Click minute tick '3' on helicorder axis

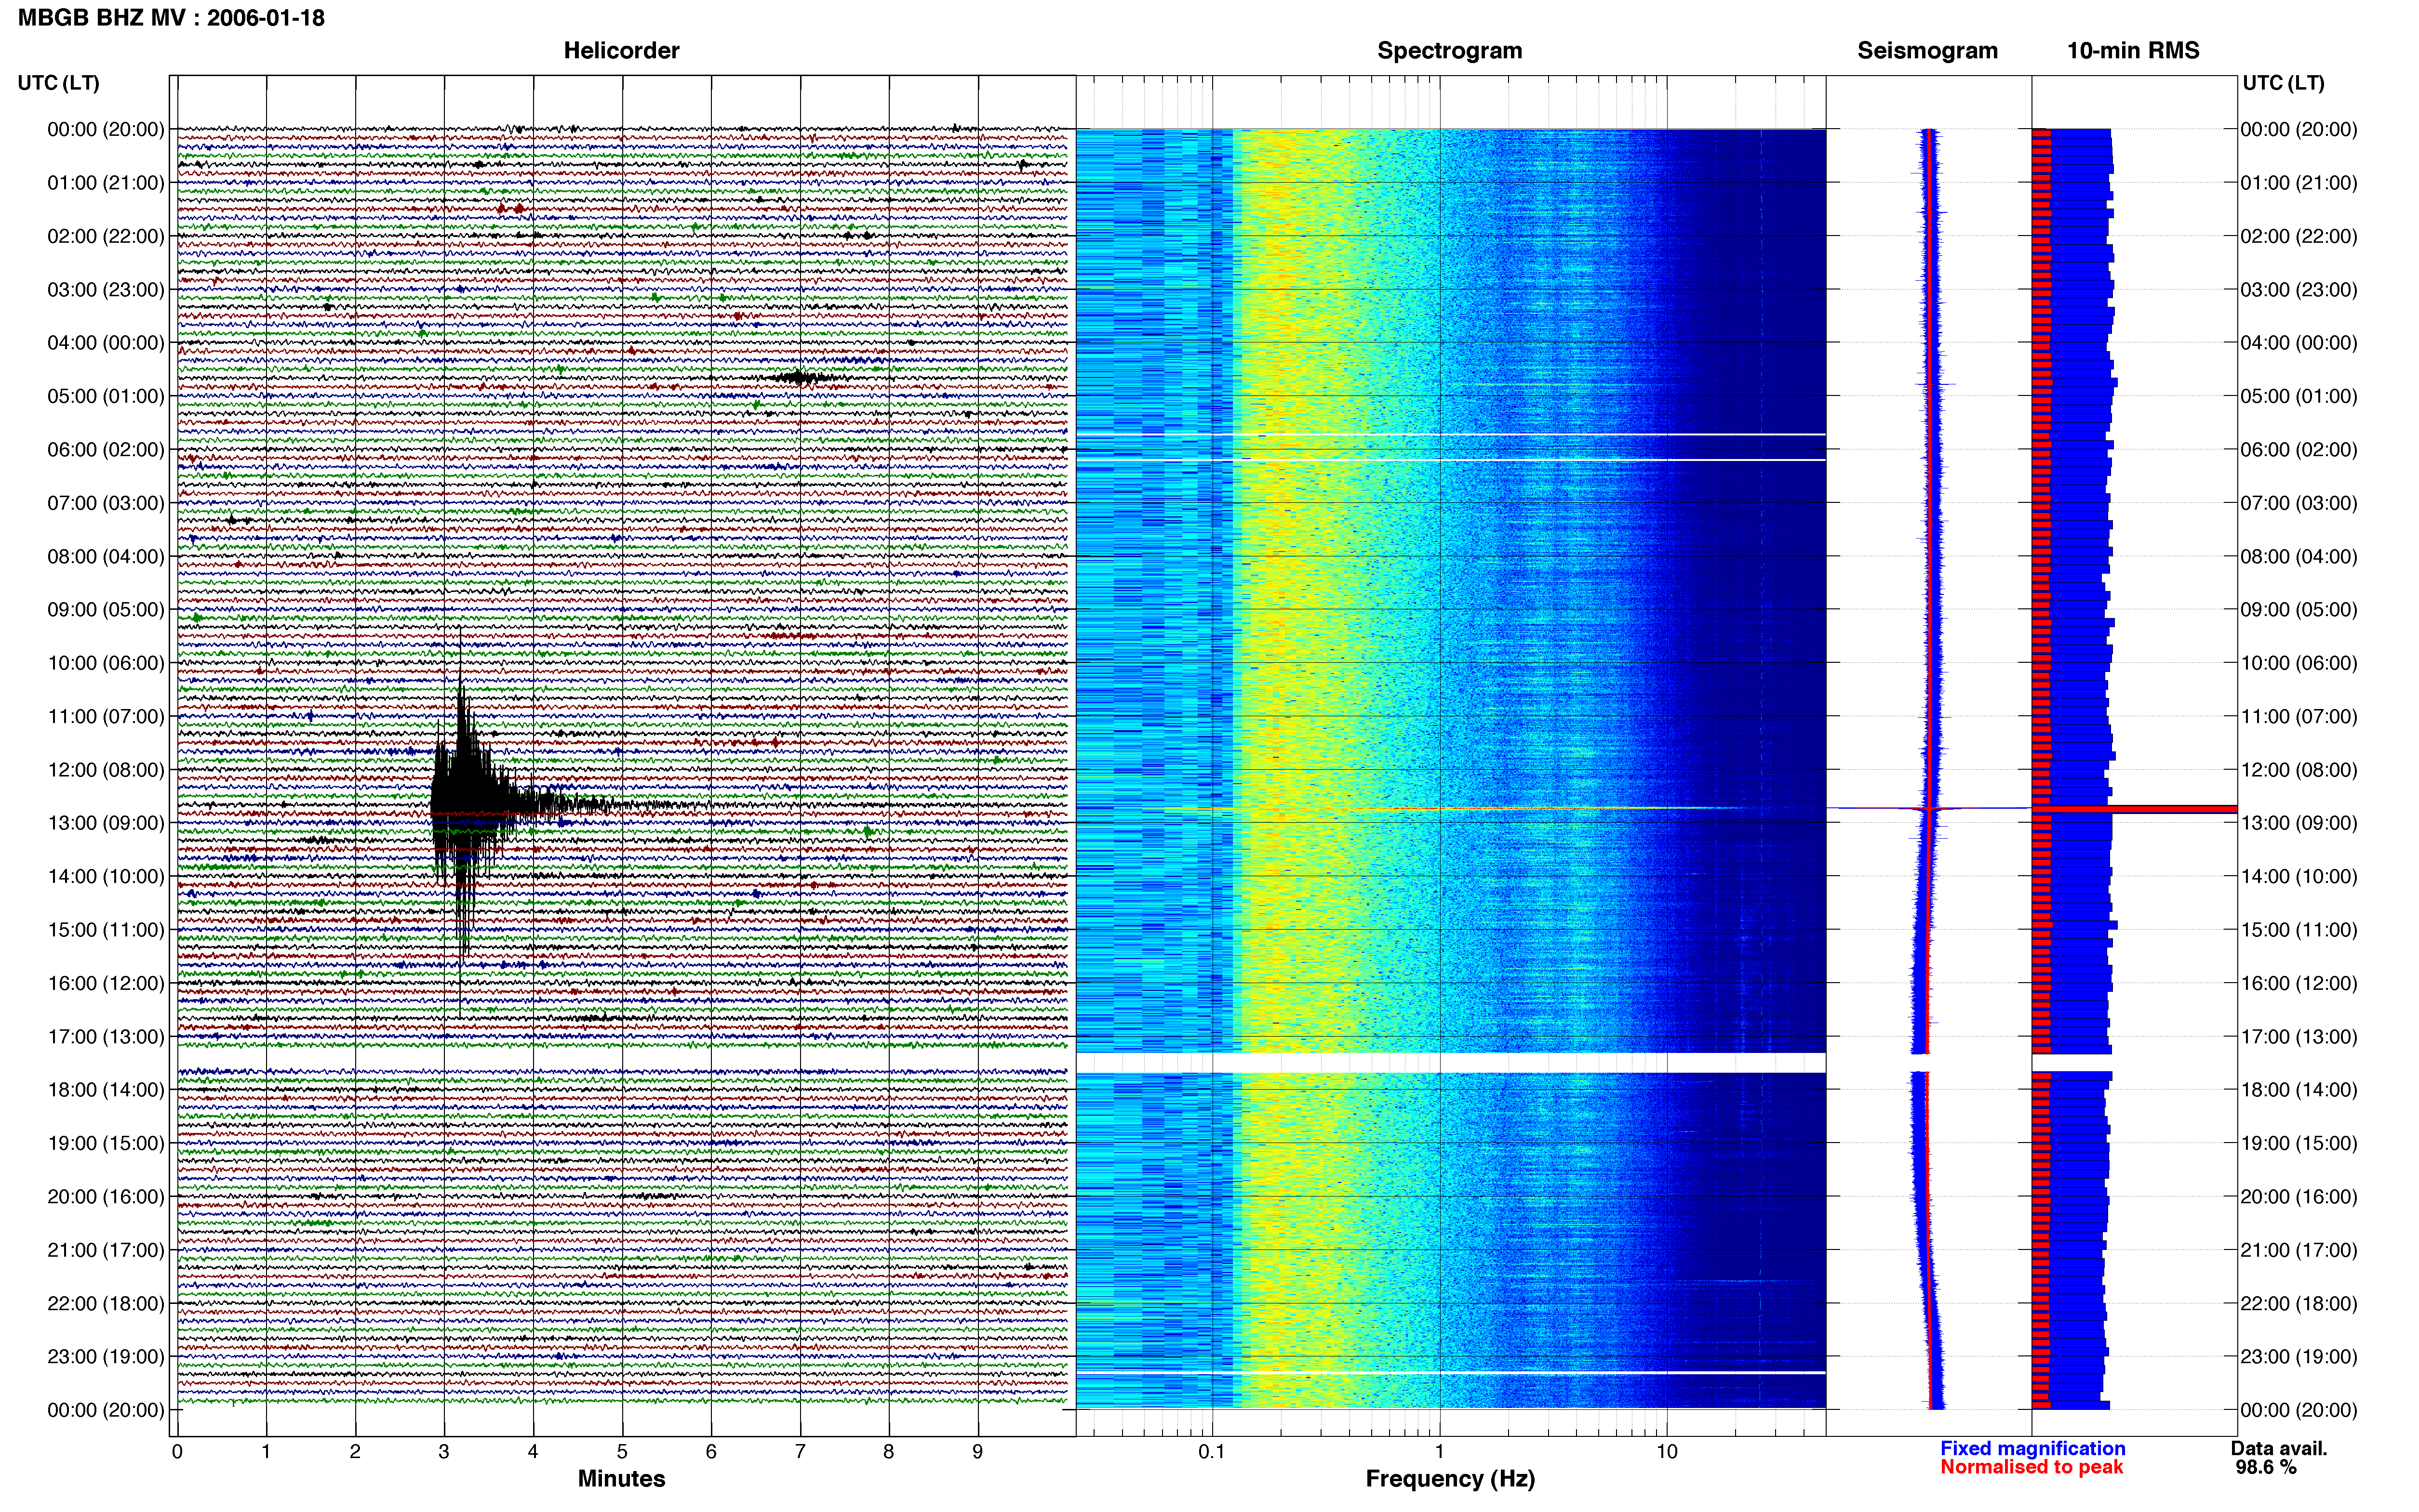(444, 1452)
